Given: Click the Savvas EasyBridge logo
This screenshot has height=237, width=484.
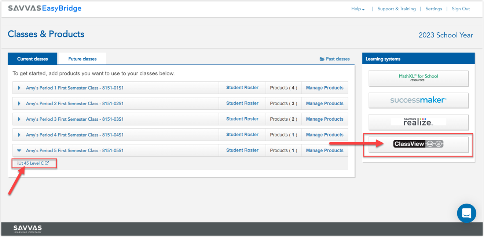Looking at the screenshot, I should point(44,8).
